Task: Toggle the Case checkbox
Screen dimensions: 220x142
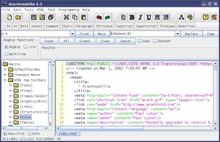Action: tap(140, 41)
